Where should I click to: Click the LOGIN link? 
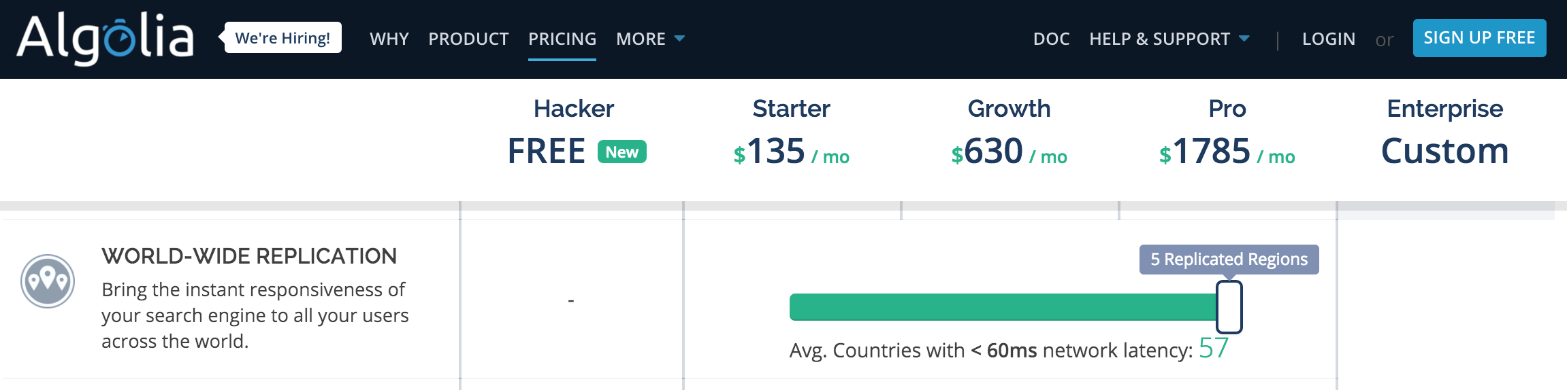(1328, 39)
